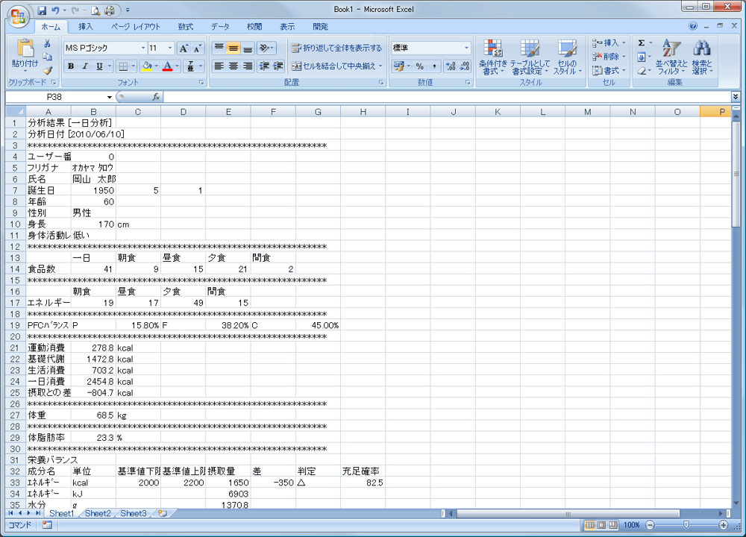Open the Name Box dropdown arrow
746x537 pixels.
[x=110, y=97]
